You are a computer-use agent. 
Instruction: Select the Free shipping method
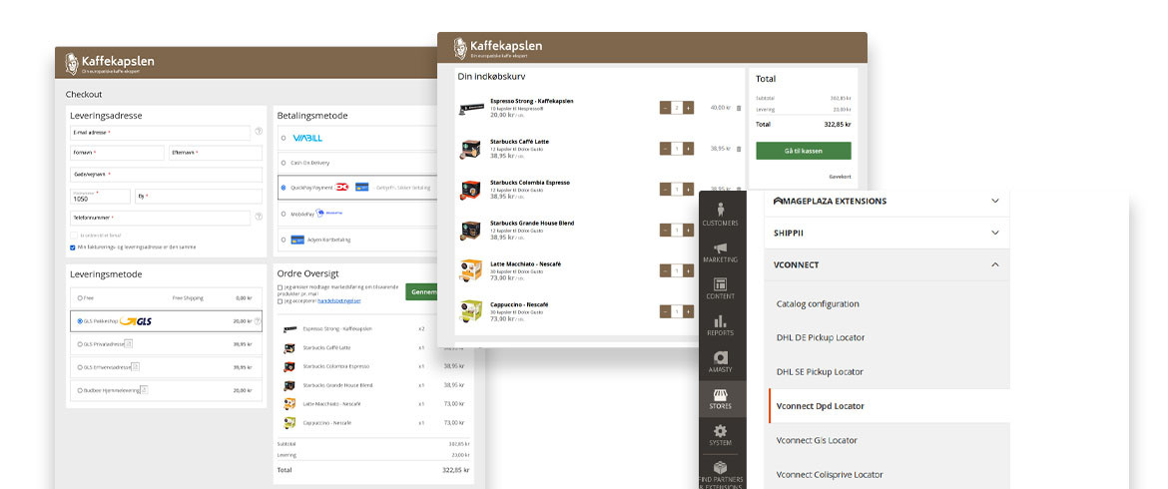80,297
